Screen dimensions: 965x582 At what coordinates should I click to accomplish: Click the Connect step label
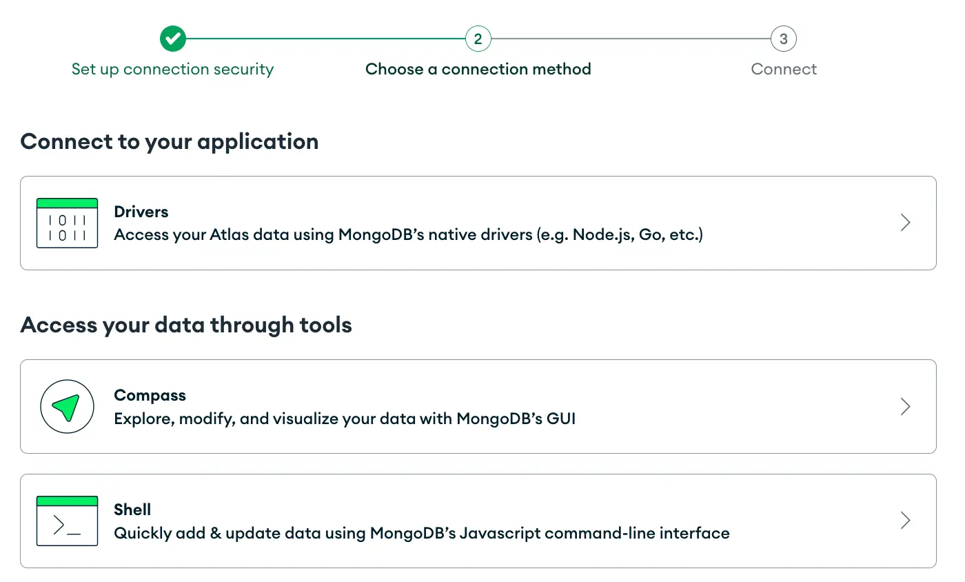784,69
